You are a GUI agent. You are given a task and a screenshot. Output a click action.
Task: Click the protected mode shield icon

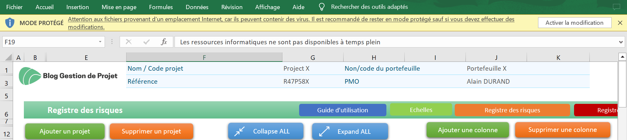[10, 23]
